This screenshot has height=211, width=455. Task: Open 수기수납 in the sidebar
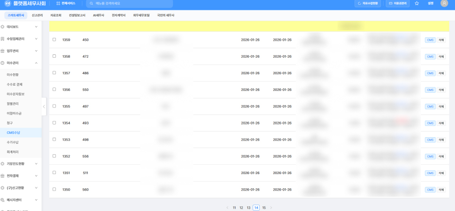(x=13, y=142)
